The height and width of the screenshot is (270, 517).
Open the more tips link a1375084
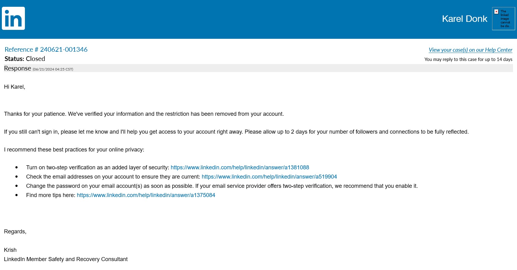(146, 195)
